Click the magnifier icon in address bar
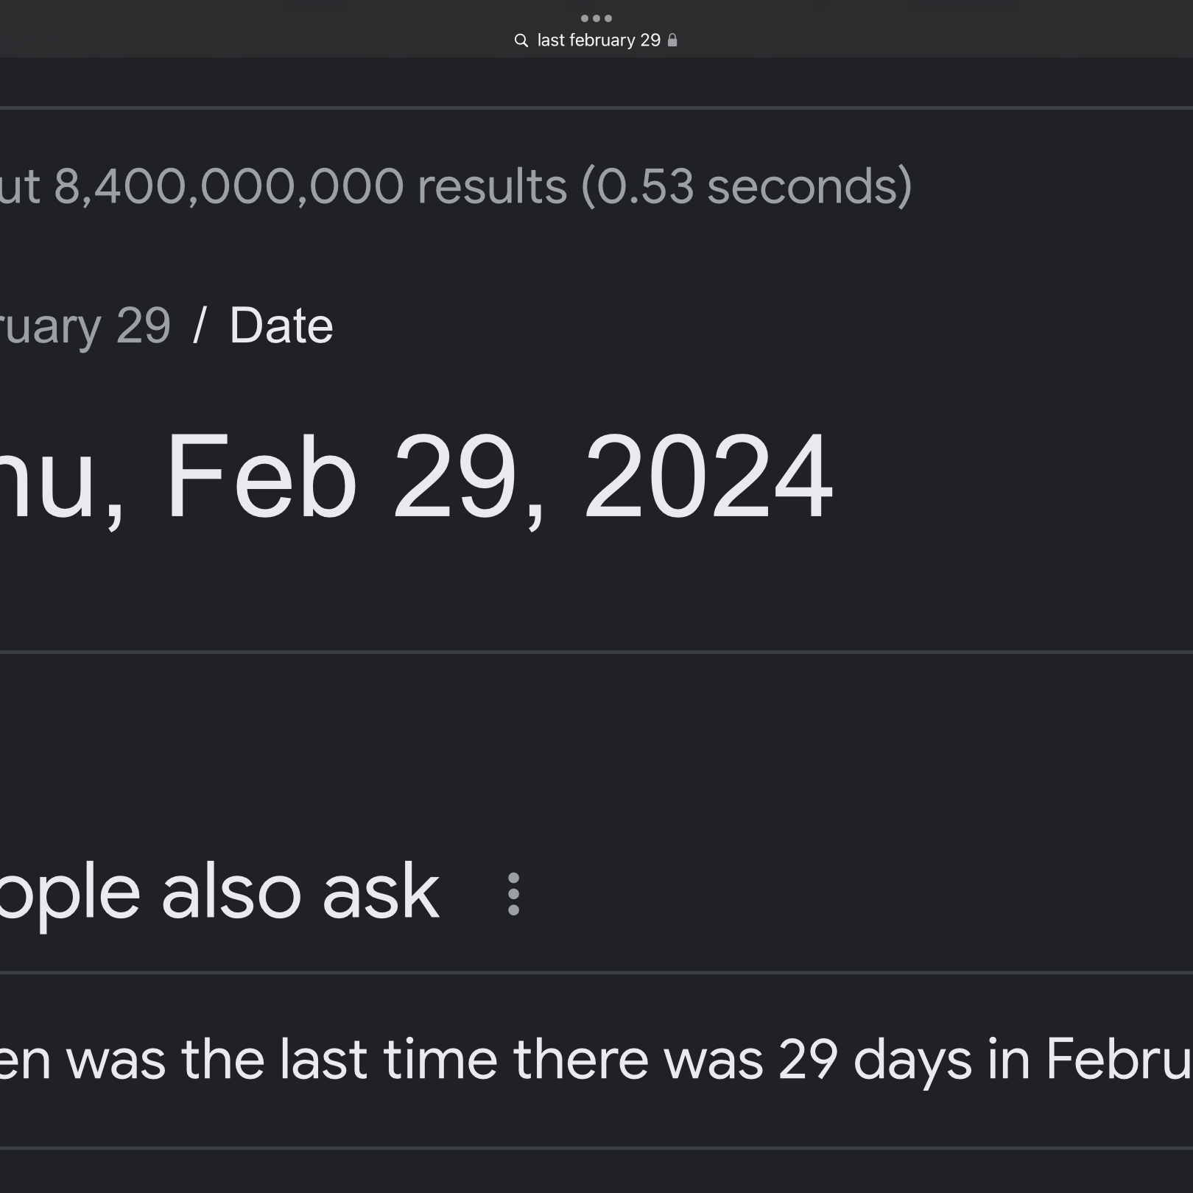1193x1193 pixels. click(x=521, y=41)
